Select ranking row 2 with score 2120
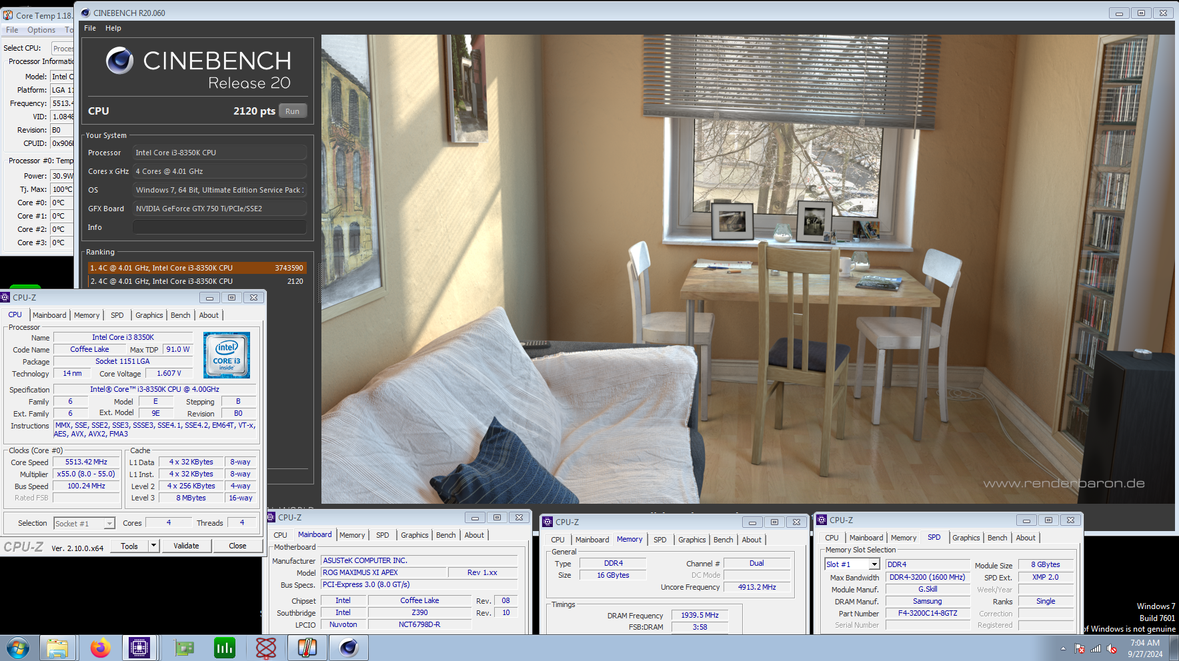The height and width of the screenshot is (661, 1179). pos(197,281)
